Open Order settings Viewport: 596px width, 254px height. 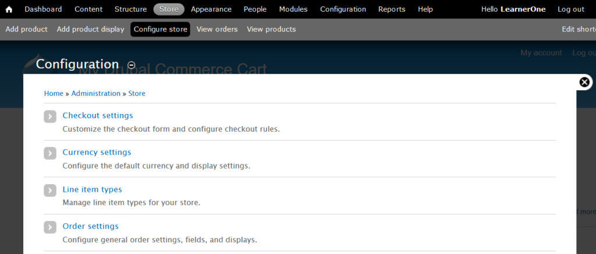(90, 226)
